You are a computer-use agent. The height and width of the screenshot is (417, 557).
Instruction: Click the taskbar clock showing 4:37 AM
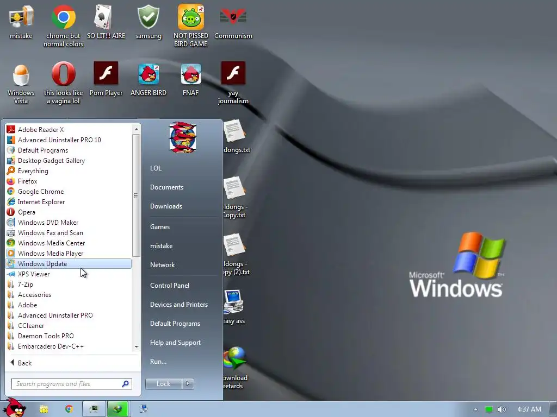[x=529, y=409]
